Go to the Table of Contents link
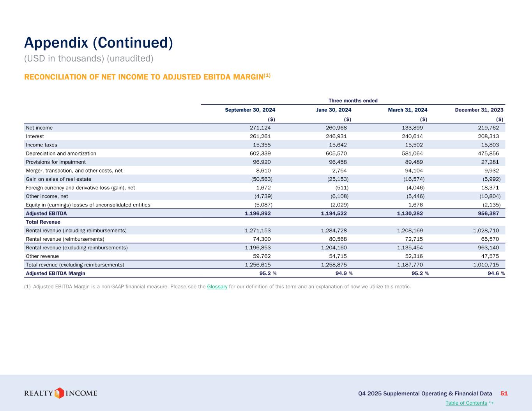Viewport: 532px width, 411px height. (466, 403)
